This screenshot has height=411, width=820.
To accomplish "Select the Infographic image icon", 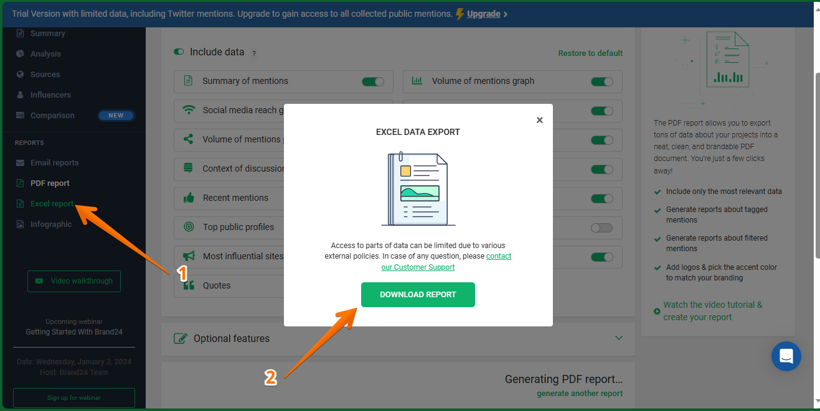I will click(x=20, y=224).
